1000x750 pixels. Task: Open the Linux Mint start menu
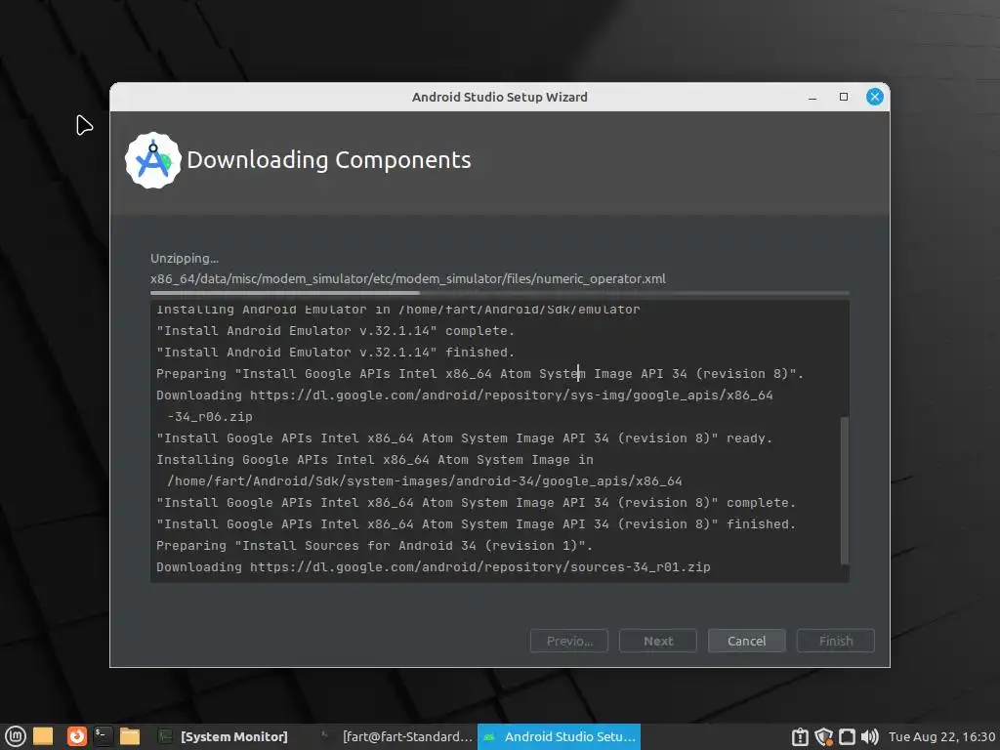(x=16, y=736)
